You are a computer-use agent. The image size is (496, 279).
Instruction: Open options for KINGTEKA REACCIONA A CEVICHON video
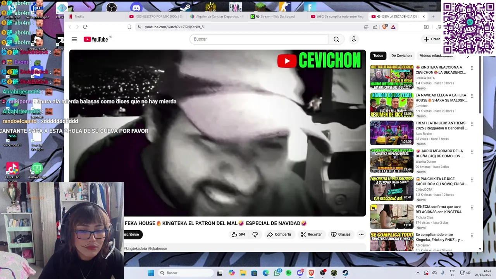472,68
